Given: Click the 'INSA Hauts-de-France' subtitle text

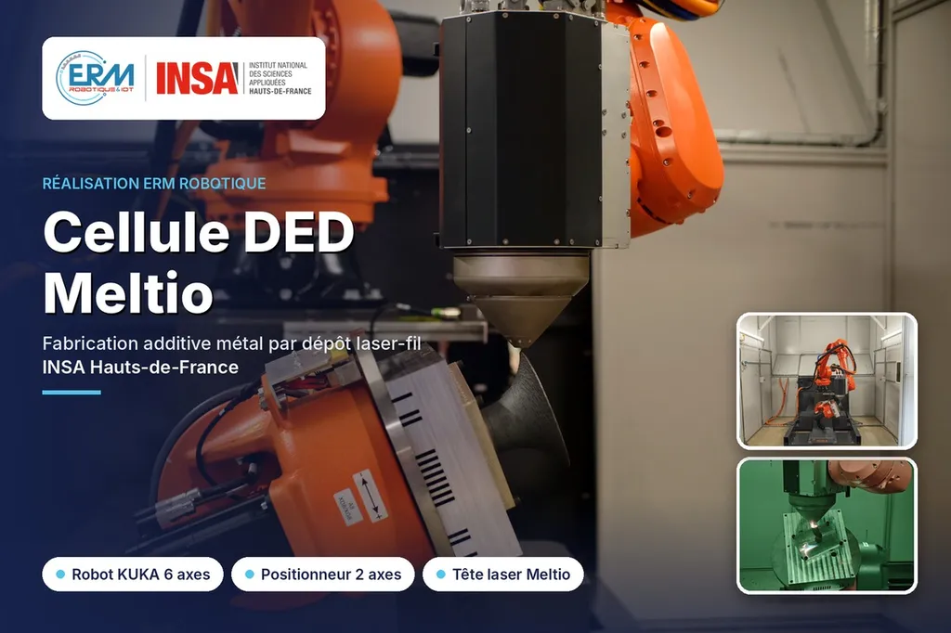Looking at the screenshot, I should coord(140,368).
